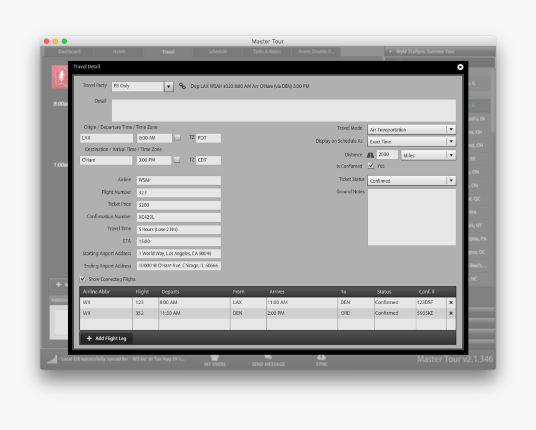
Task: Click the Airline field containing WSAir
Action: 179,180
